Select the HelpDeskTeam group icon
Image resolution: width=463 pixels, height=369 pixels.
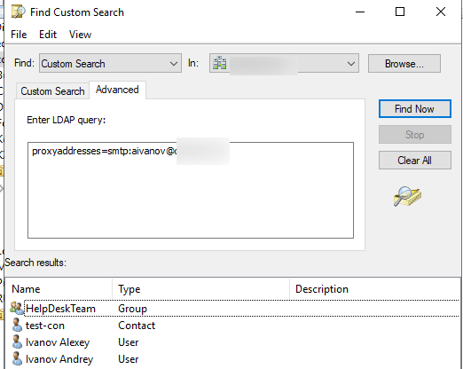coord(17,308)
